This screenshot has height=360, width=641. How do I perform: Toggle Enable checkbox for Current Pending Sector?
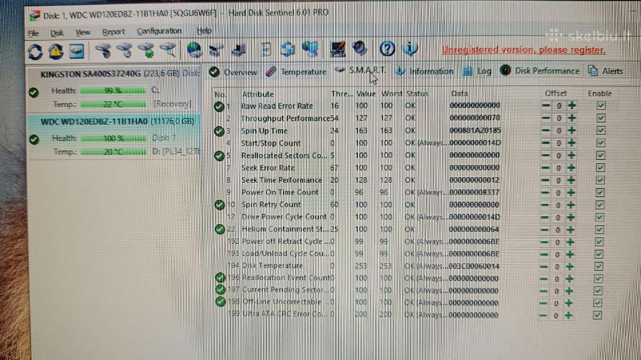pyautogui.click(x=598, y=291)
